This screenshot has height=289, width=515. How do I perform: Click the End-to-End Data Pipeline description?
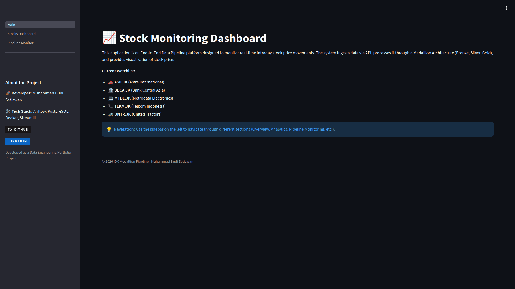(x=297, y=56)
